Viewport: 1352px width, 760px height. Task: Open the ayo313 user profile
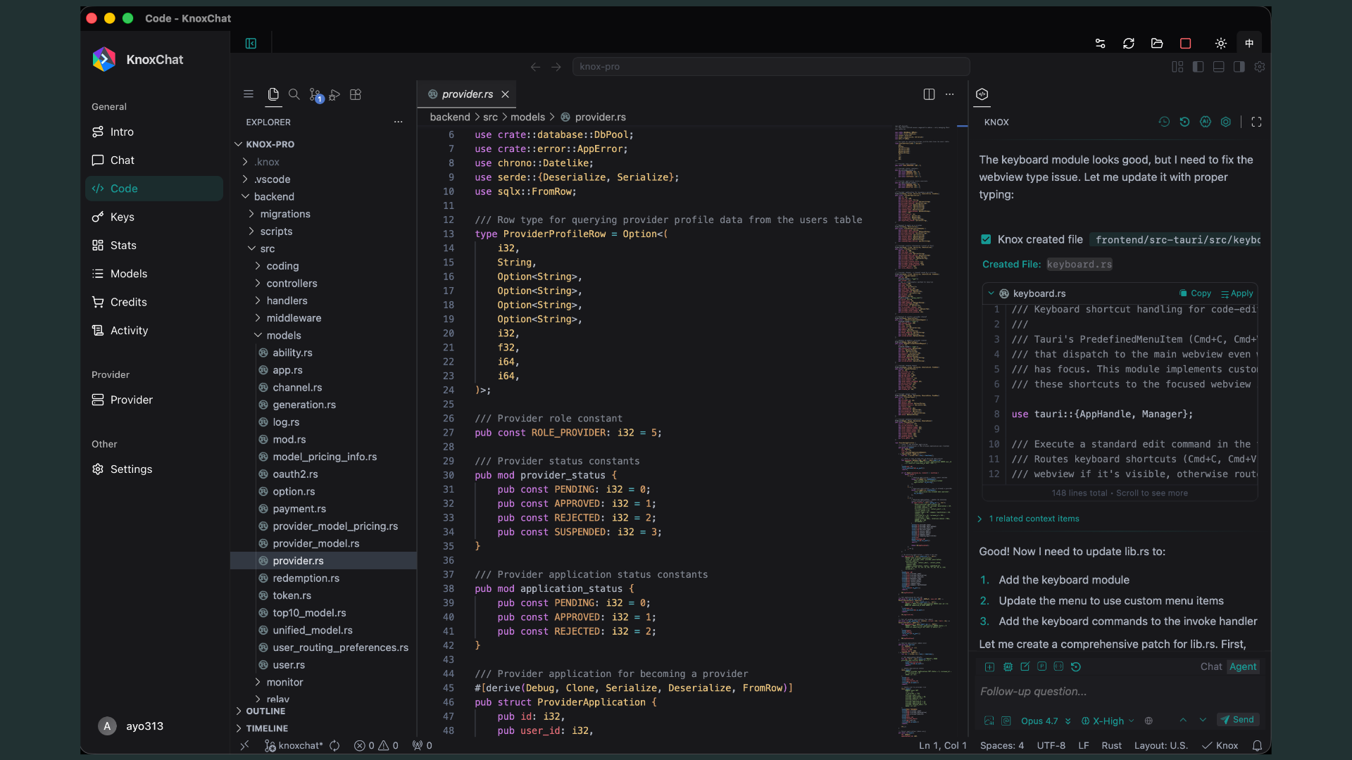(132, 726)
